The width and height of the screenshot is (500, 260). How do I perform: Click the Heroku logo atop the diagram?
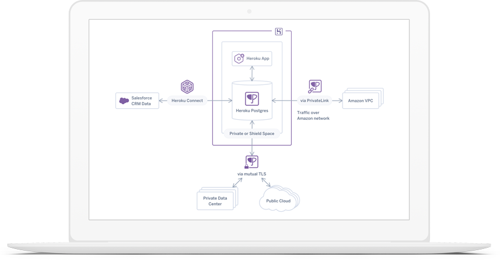point(279,31)
